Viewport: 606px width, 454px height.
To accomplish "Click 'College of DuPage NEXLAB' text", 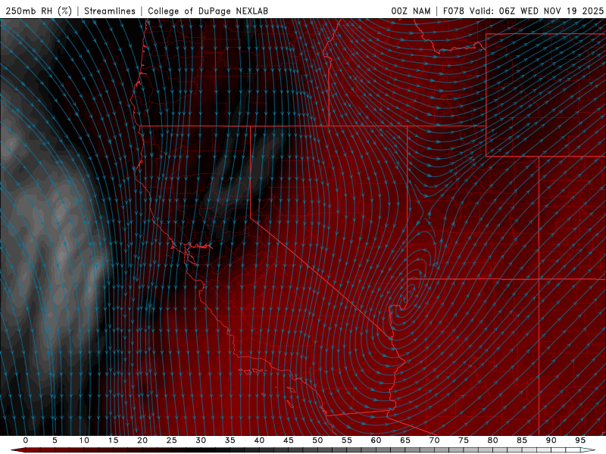I will [208, 11].
